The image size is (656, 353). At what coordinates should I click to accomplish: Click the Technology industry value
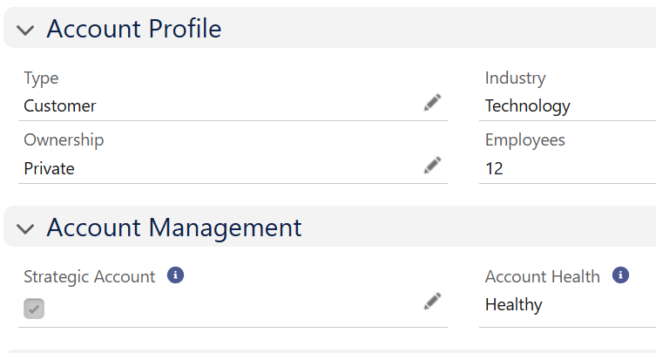pos(527,106)
